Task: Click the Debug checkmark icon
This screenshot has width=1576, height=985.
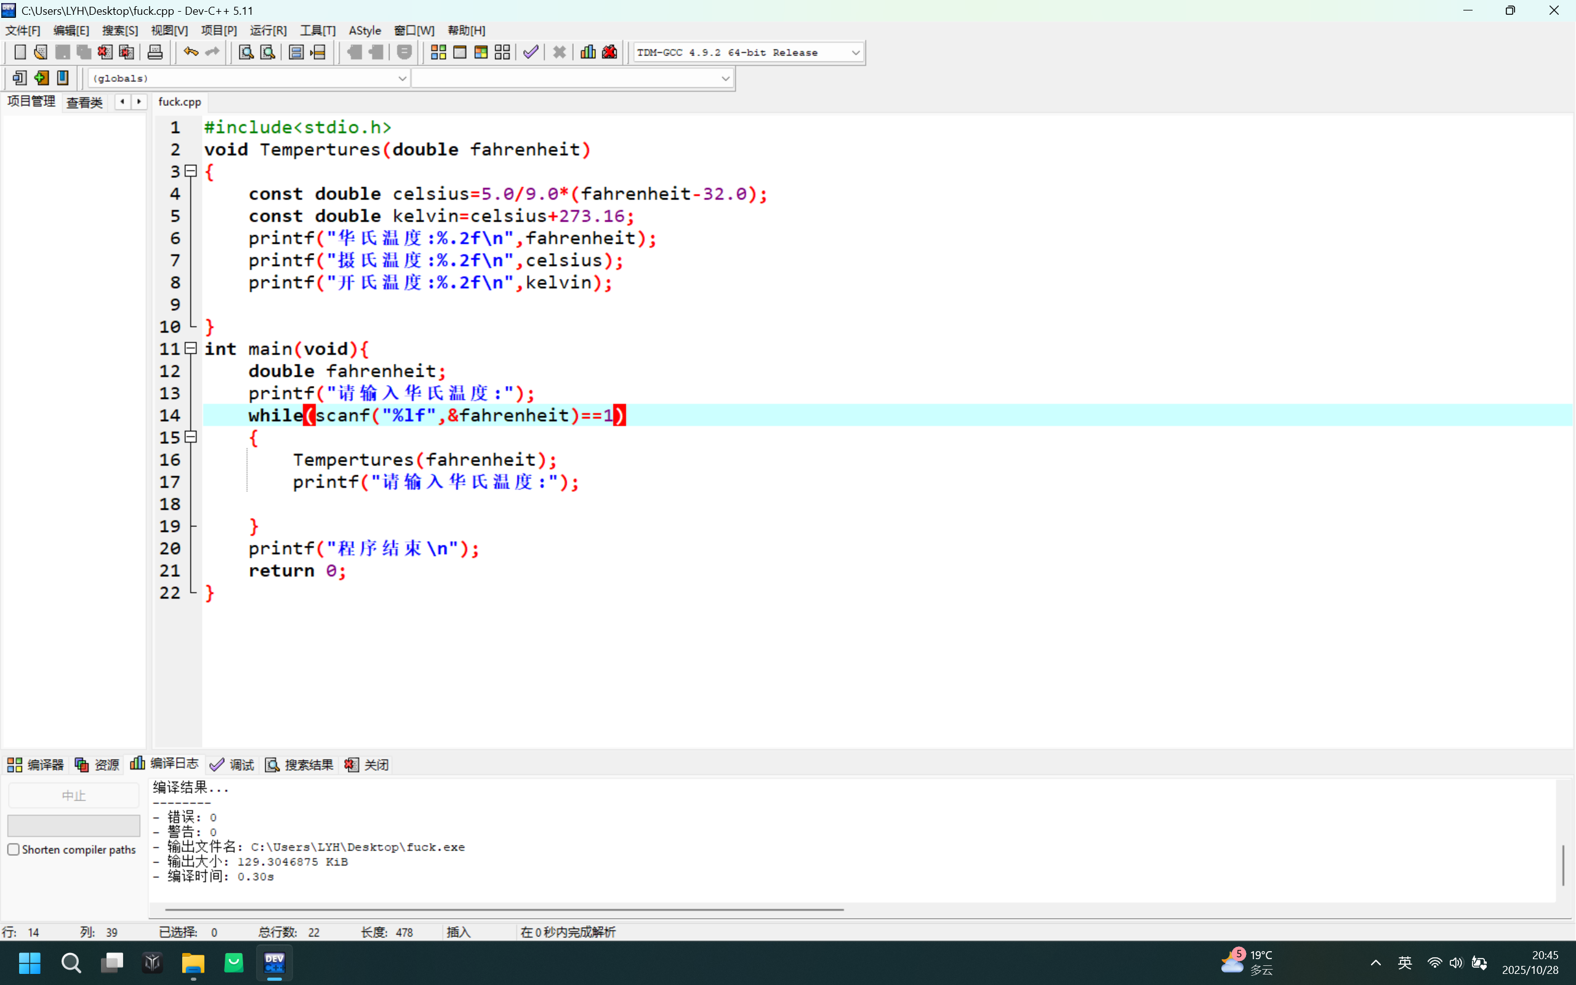Action: [531, 52]
